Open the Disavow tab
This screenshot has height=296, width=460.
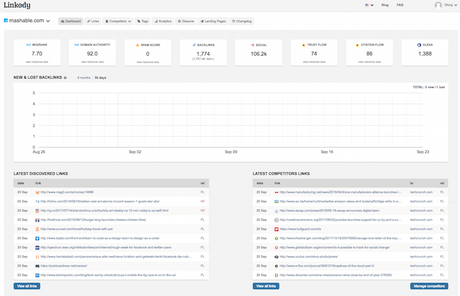pos(186,21)
